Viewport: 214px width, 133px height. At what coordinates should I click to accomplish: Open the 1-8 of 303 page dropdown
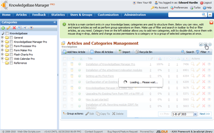[195, 114]
